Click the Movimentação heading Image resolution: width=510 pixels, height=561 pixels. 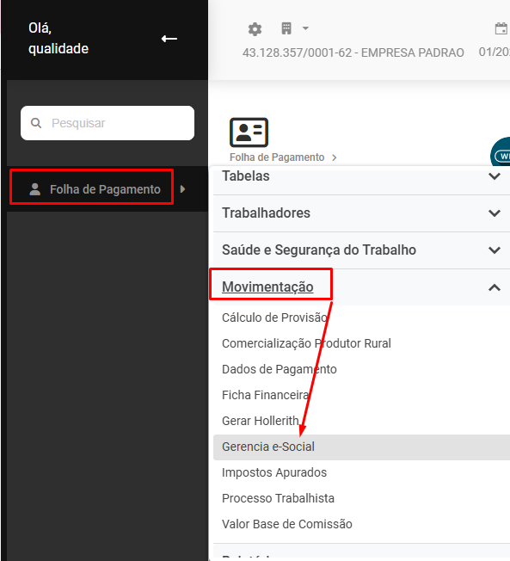coord(267,287)
